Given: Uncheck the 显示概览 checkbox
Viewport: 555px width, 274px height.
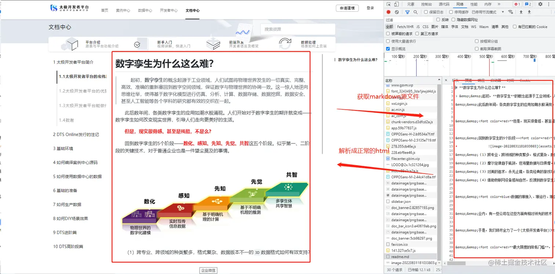Looking at the screenshot, I should pyautogui.click(x=388, y=49).
